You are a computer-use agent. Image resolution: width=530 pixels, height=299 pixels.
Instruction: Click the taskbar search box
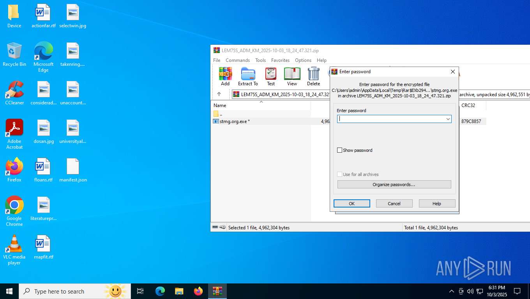tap(75, 291)
